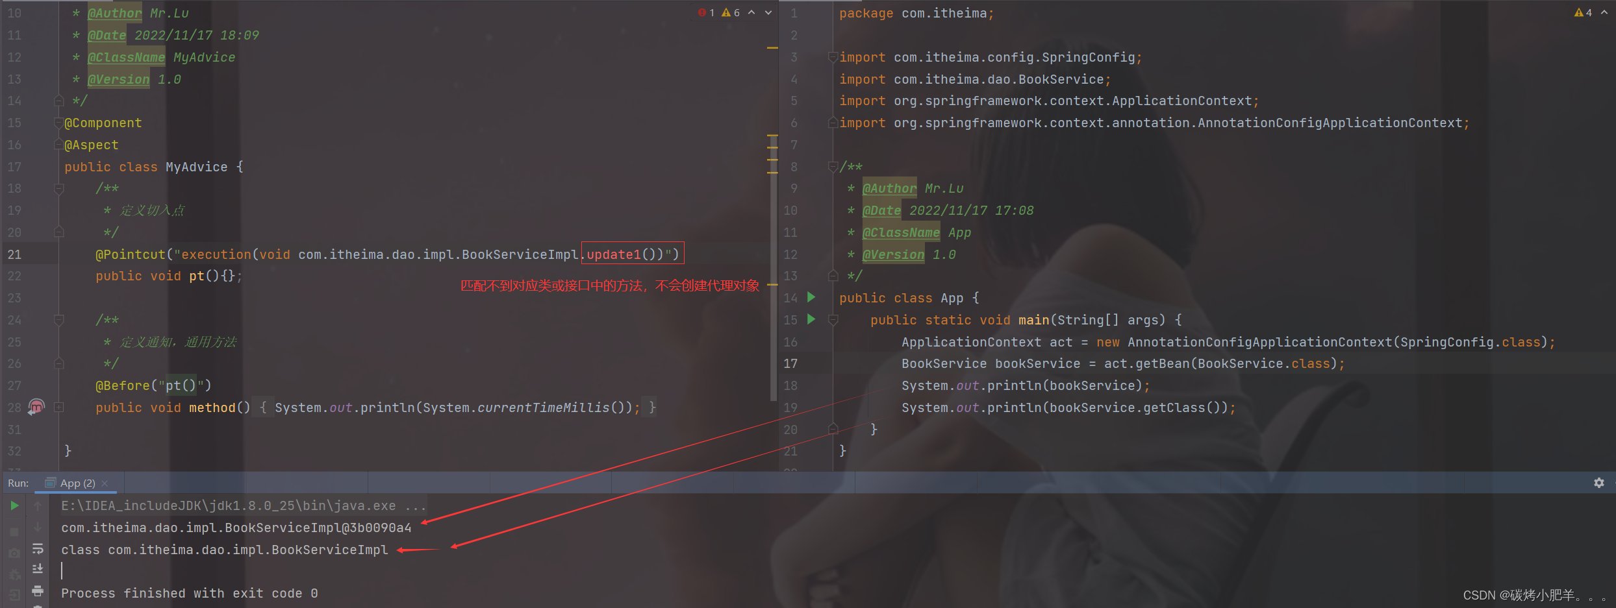Rerun App using the green play icon
Viewport: 1616px width, 608px height.
pos(14,505)
